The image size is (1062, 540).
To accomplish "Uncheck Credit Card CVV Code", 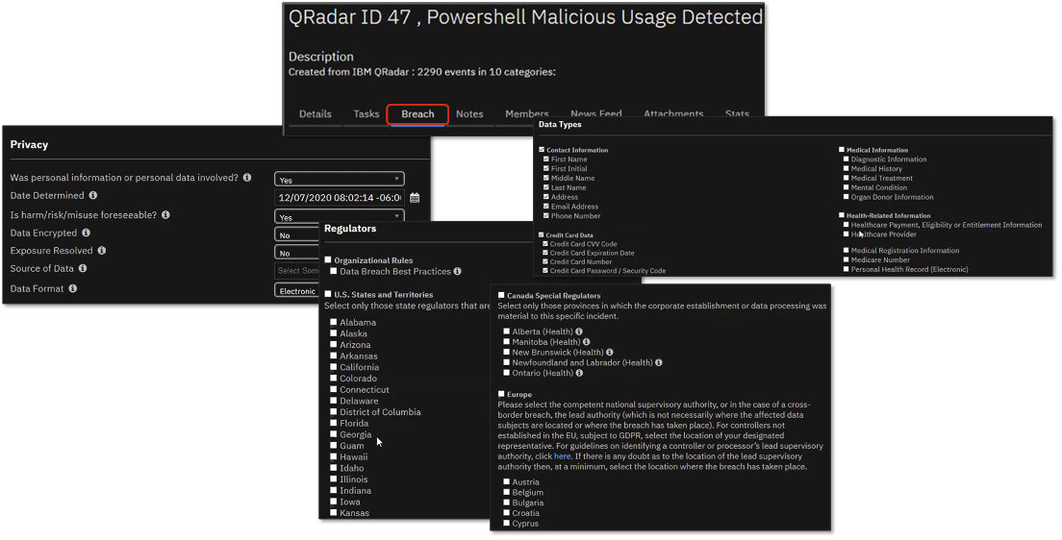I will 545,244.
